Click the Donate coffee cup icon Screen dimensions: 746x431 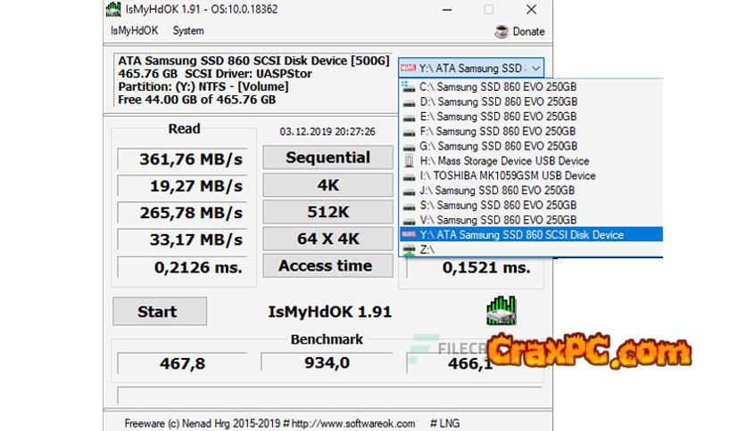pyautogui.click(x=501, y=32)
